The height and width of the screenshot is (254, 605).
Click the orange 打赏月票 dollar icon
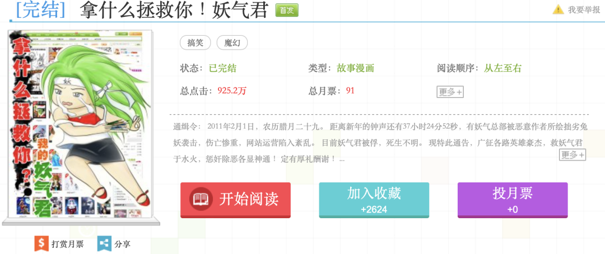pos(41,244)
